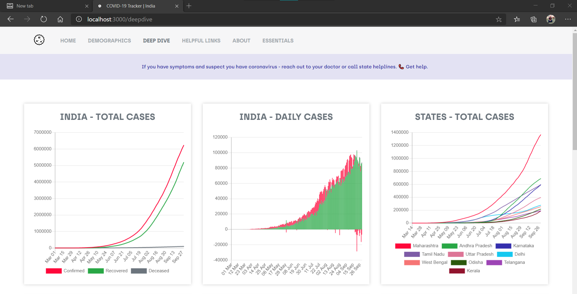This screenshot has height=294, width=577.
Task: Click the 7000000 axis label
Action: (43, 132)
